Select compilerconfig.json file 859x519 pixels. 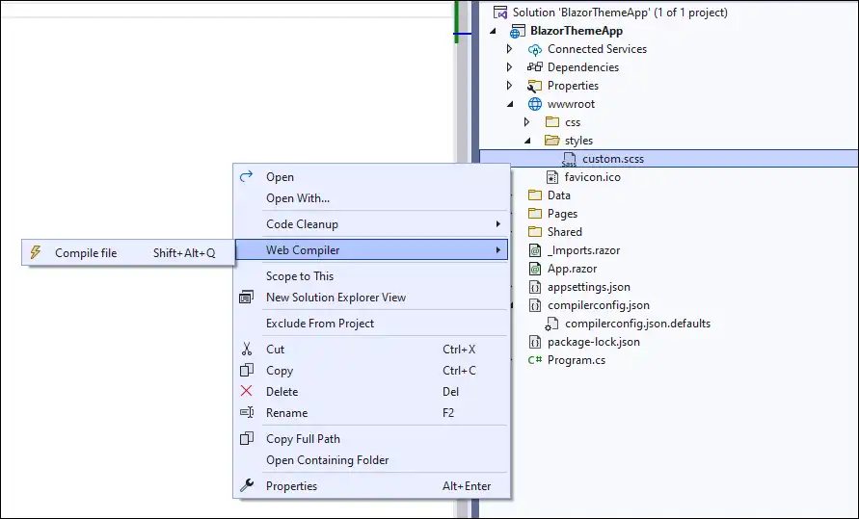coord(599,305)
